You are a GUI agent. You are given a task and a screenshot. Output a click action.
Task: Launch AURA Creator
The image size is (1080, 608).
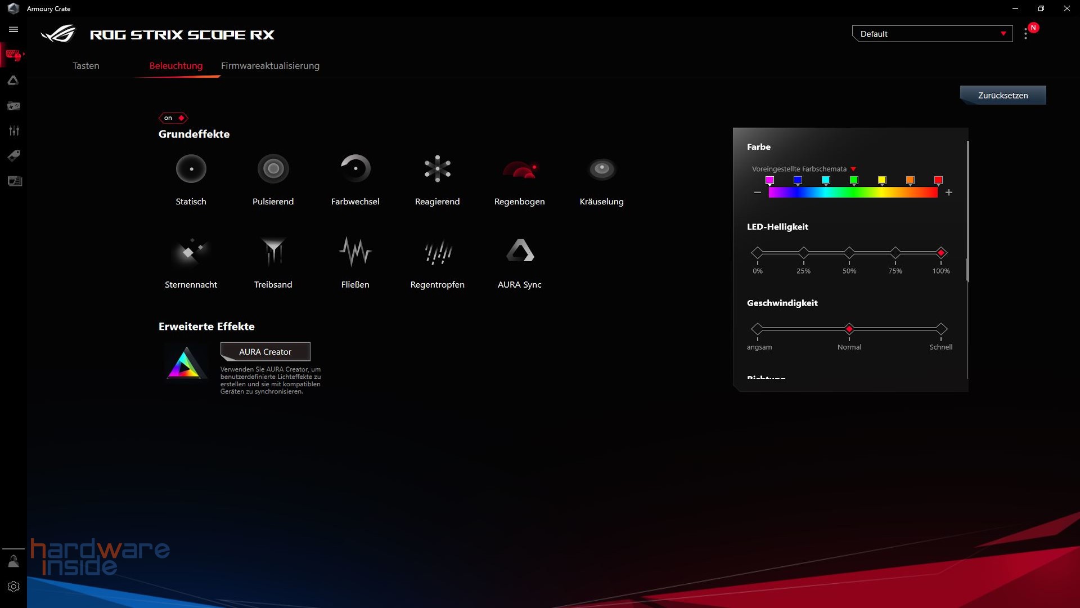point(265,351)
